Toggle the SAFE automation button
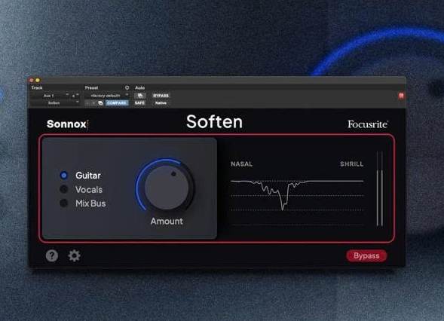 140,103
